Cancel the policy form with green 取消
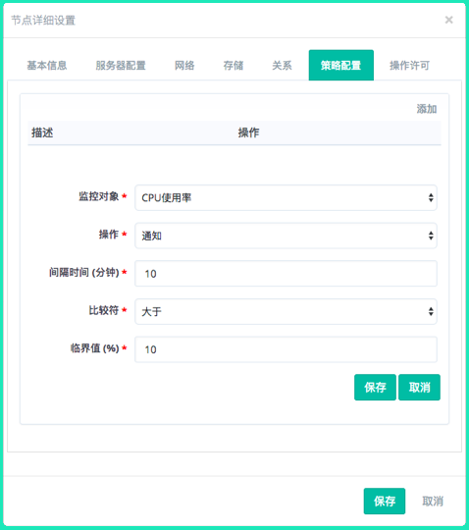The height and width of the screenshot is (530, 469). tap(419, 388)
